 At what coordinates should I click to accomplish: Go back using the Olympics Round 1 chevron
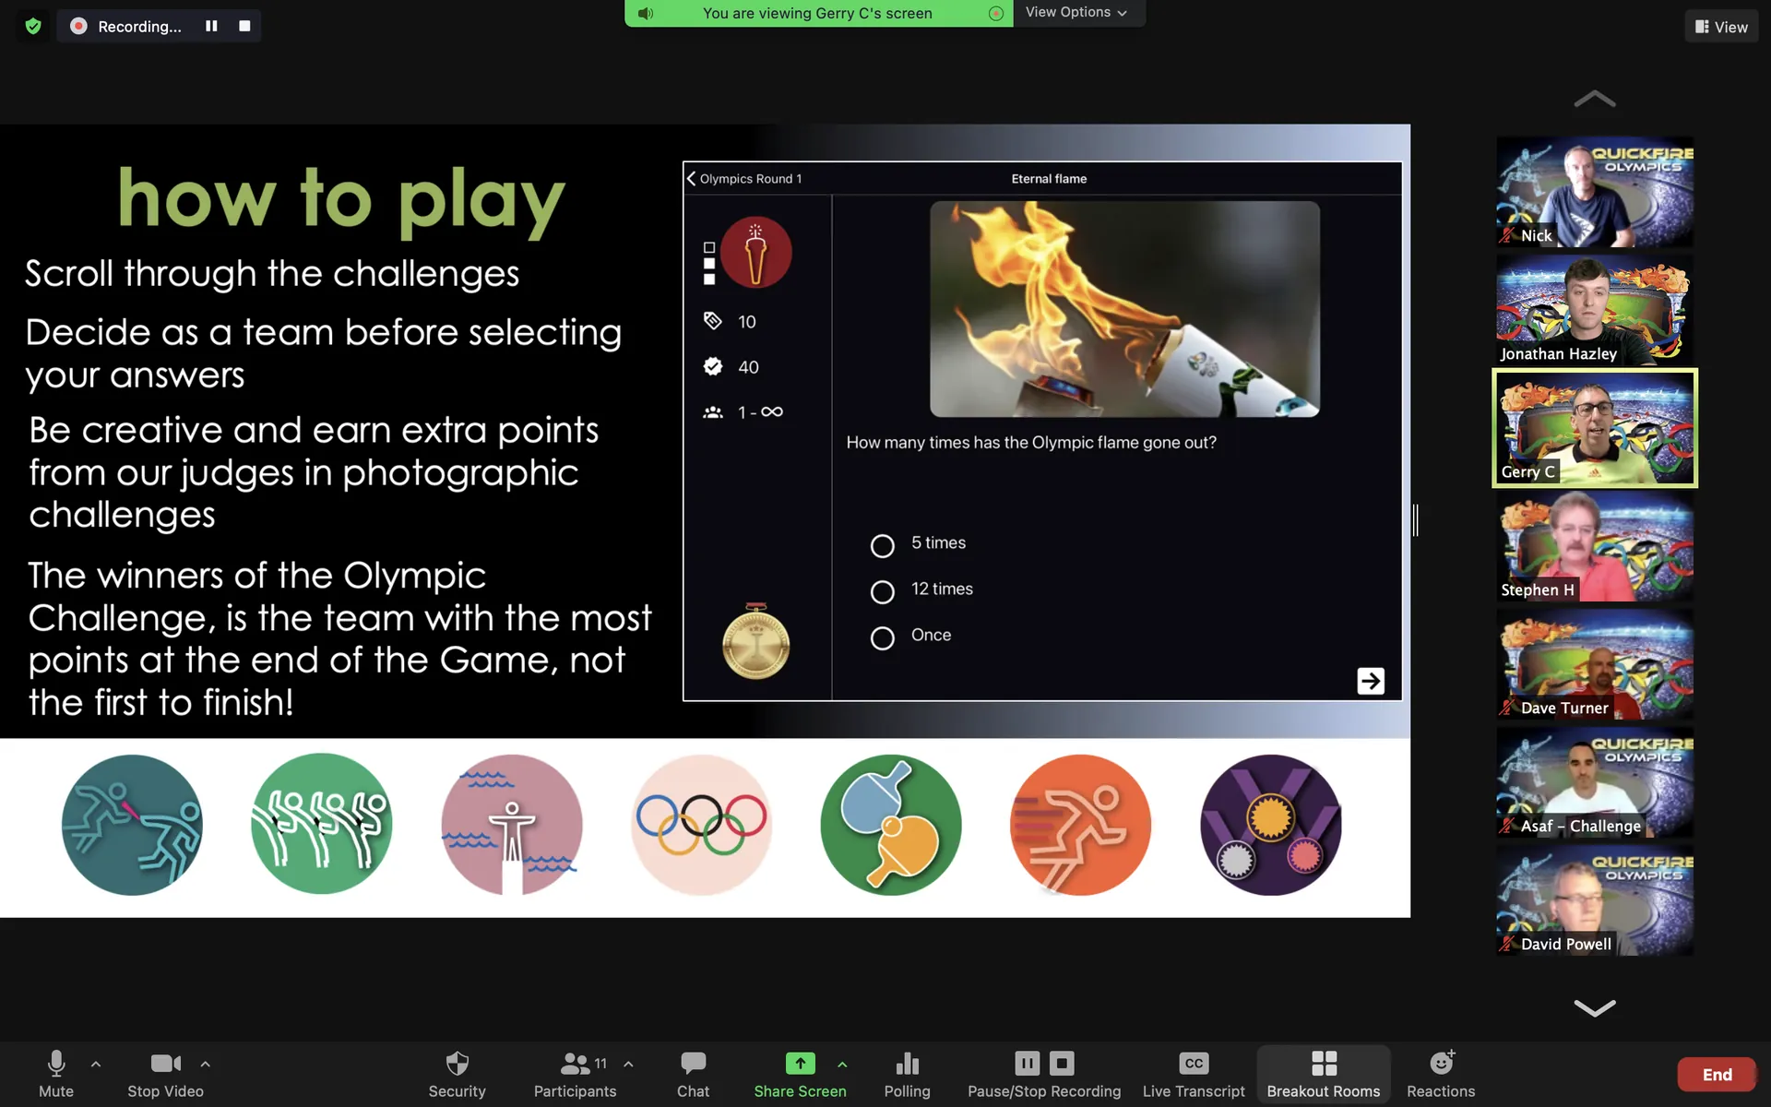tap(691, 178)
